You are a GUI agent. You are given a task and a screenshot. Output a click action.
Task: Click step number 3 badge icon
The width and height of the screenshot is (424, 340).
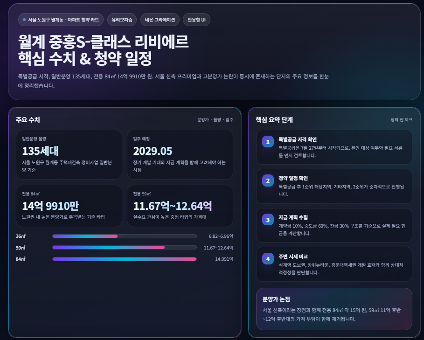click(268, 220)
